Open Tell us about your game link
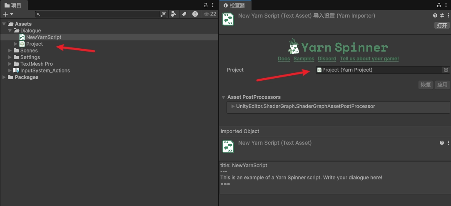Viewport: 451px width, 206px height. 369,59
